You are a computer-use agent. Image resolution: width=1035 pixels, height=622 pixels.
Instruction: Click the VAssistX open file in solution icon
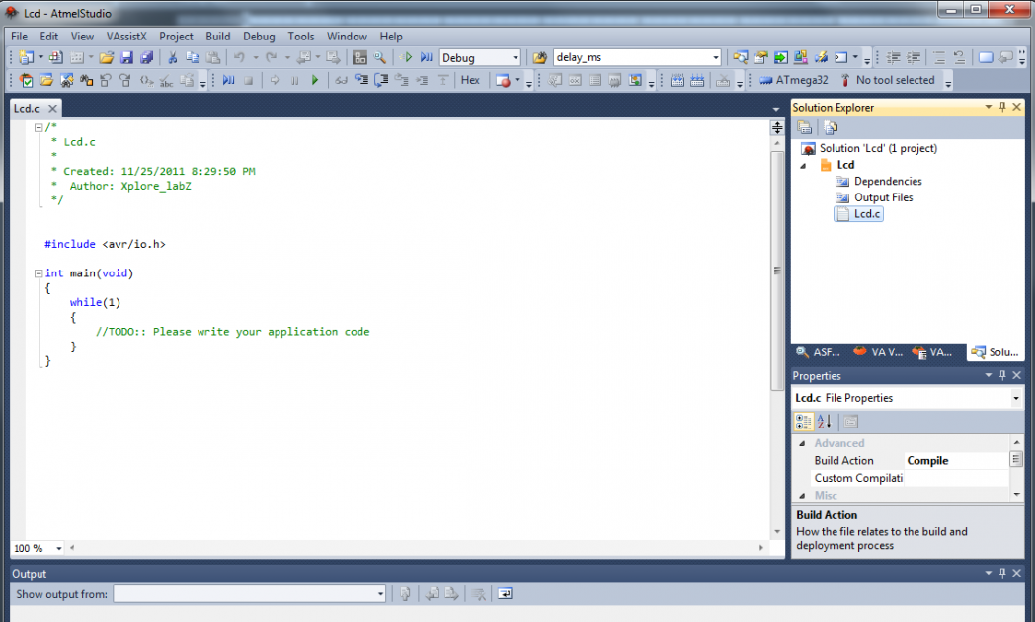[x=46, y=80]
